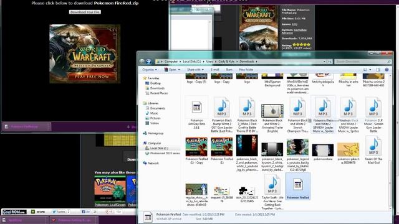Click E-mail in the Explorer toolbar

214,70
